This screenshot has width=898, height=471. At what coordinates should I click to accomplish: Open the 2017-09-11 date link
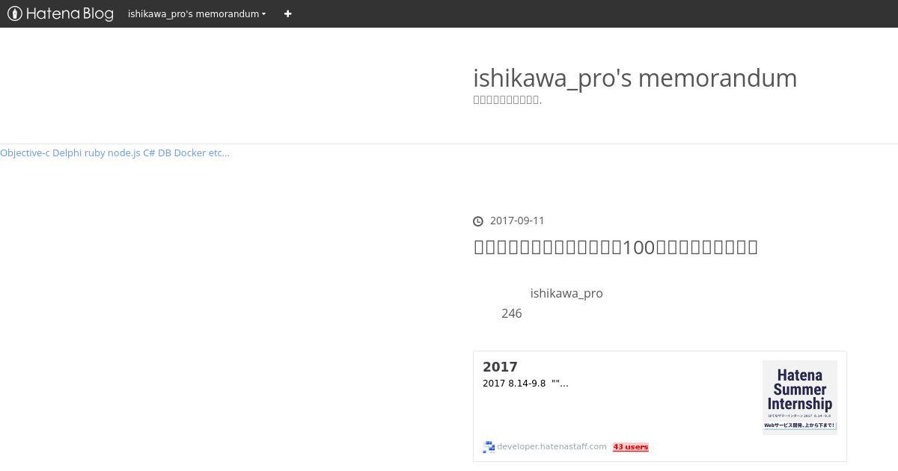[517, 221]
